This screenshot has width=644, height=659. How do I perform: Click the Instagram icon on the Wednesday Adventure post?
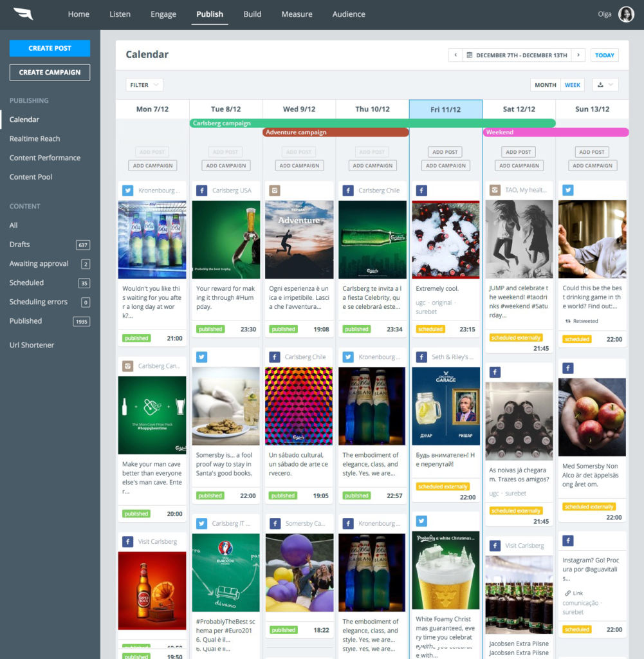[x=275, y=190]
